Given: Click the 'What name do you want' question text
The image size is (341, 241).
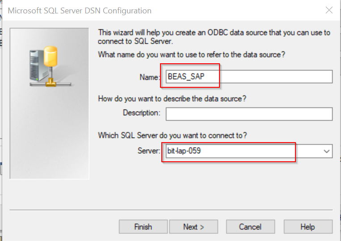Looking at the screenshot, I should [x=191, y=54].
